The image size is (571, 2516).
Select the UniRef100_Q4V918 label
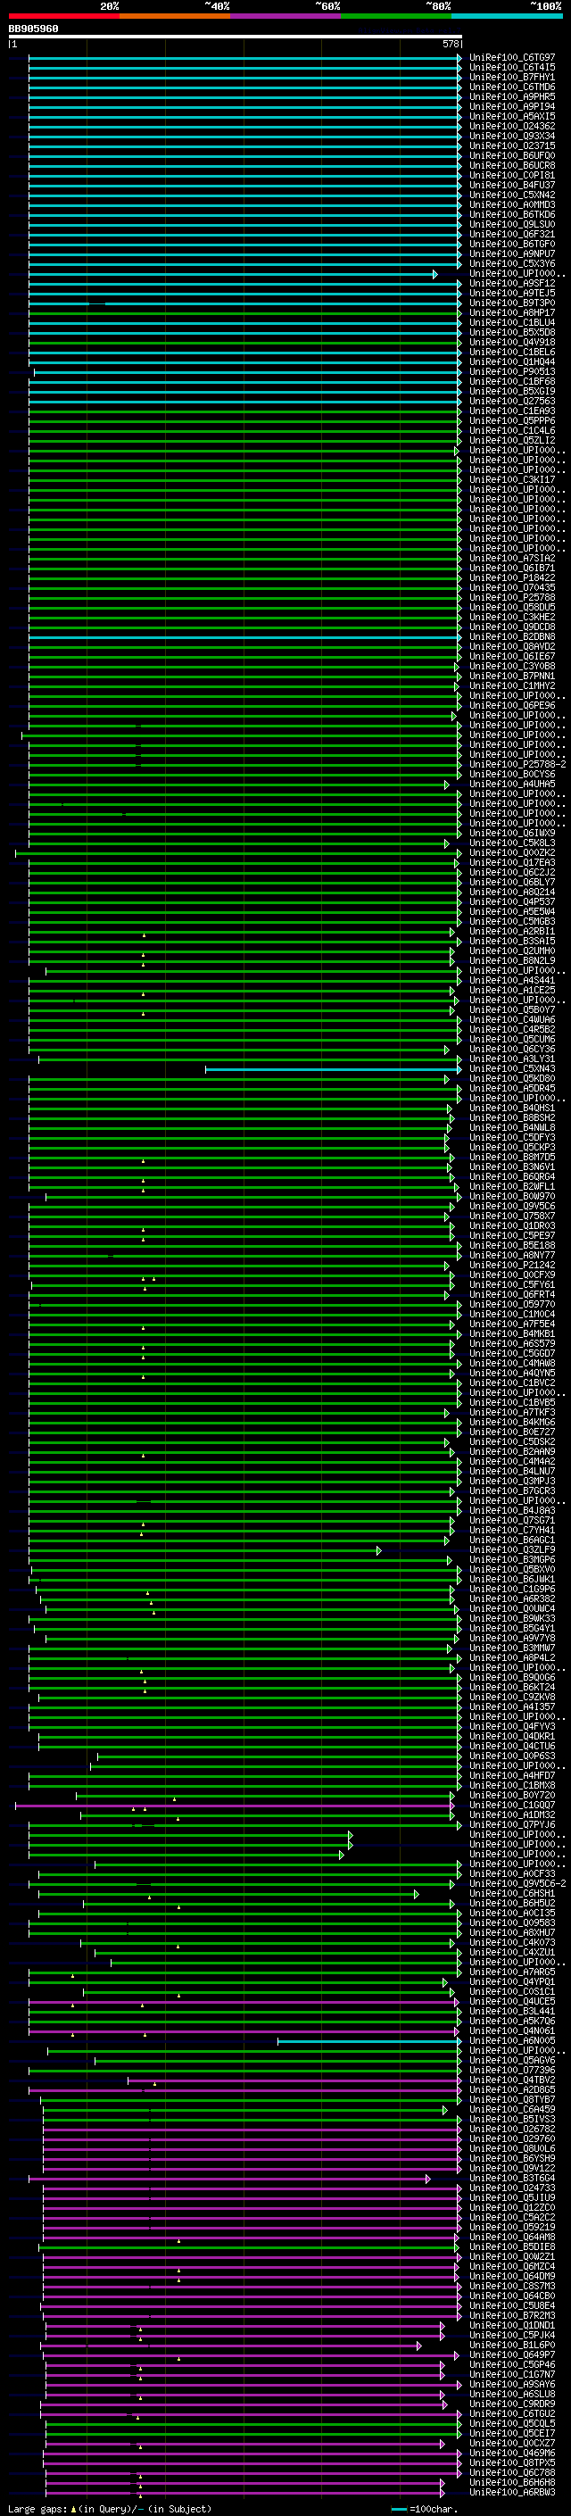tap(512, 342)
